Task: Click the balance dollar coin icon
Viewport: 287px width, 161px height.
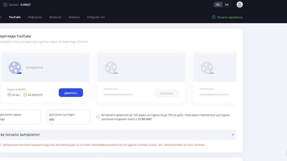Action: click(5, 4)
